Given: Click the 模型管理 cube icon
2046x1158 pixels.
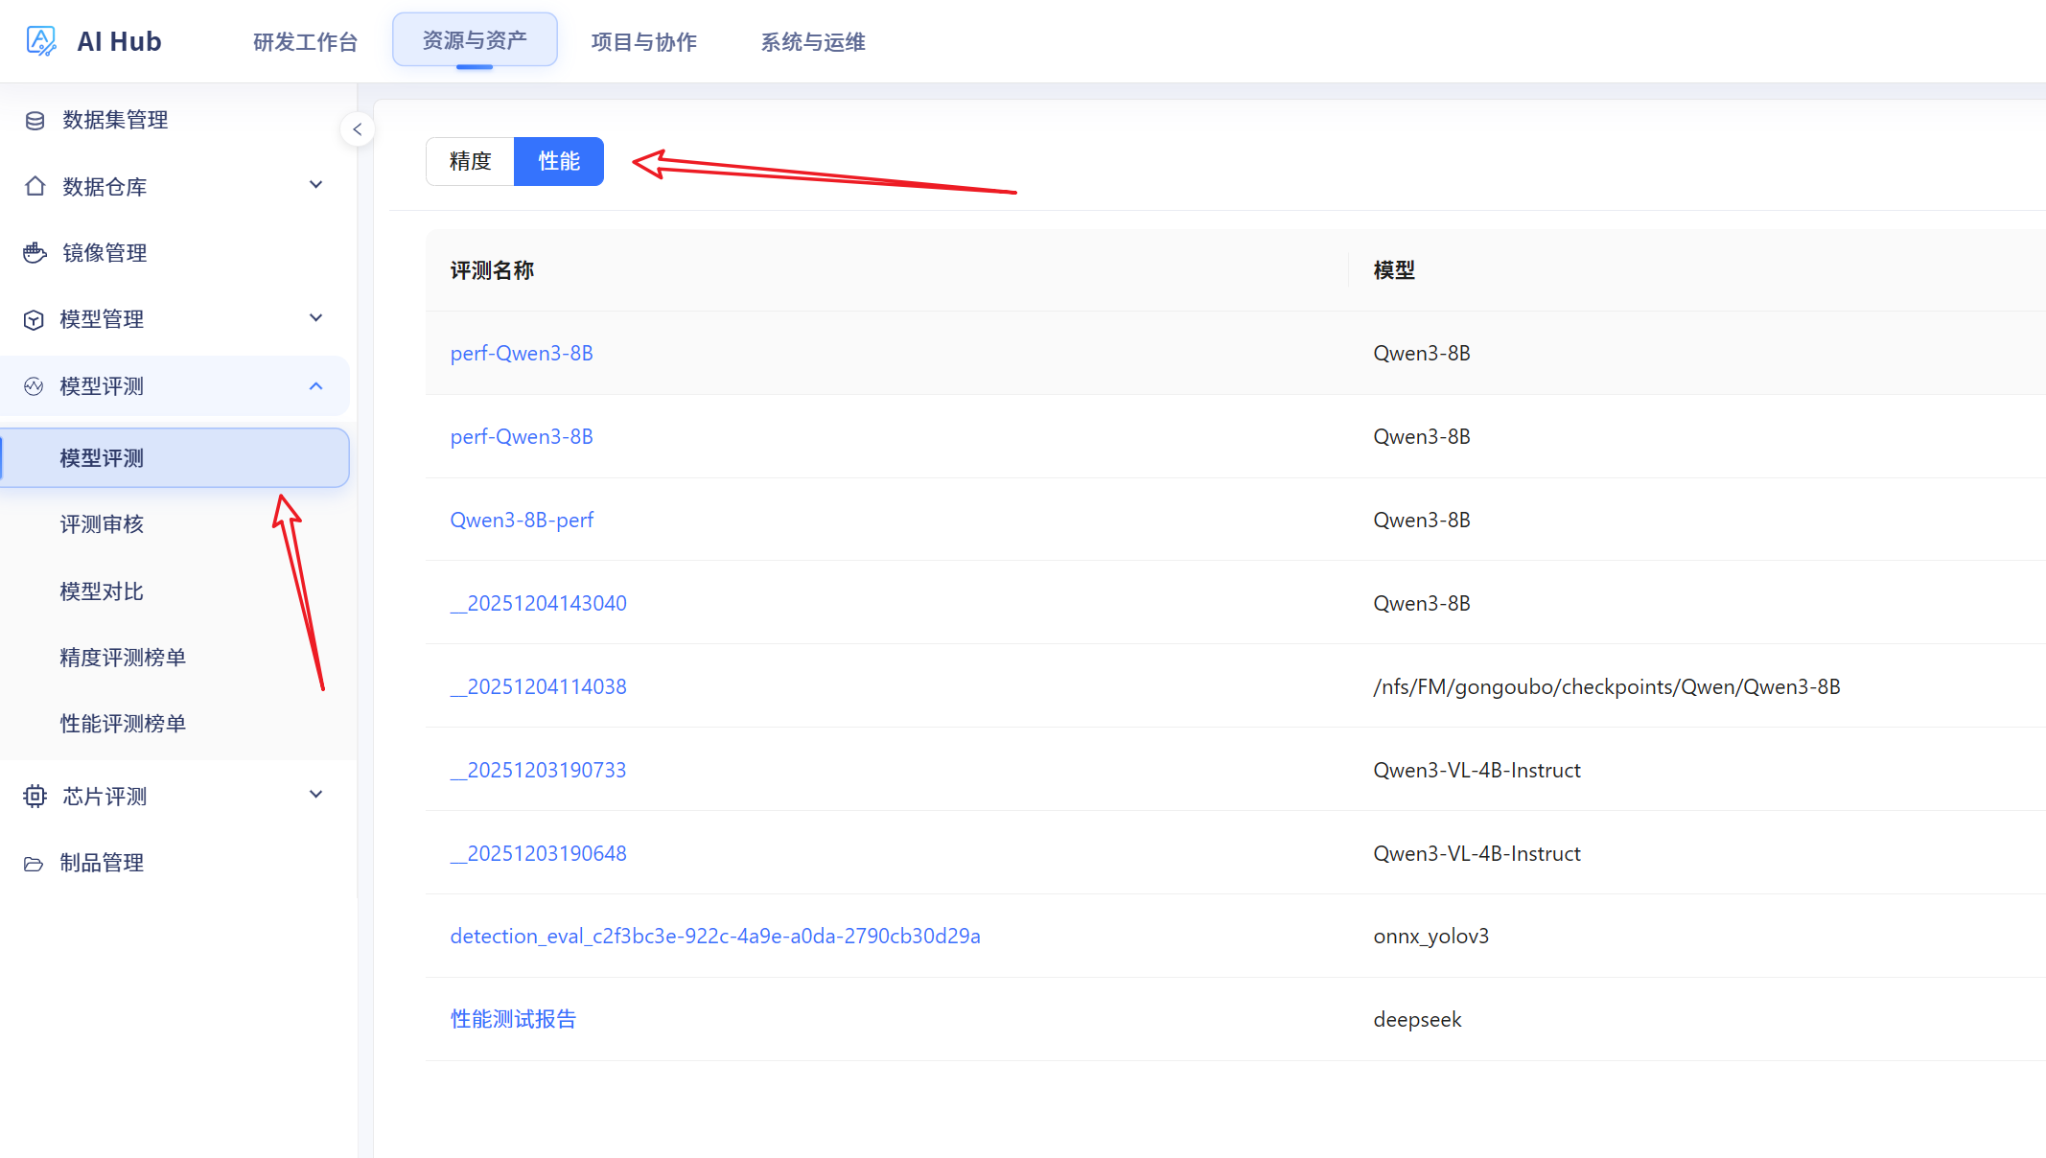Looking at the screenshot, I should pos(34,319).
